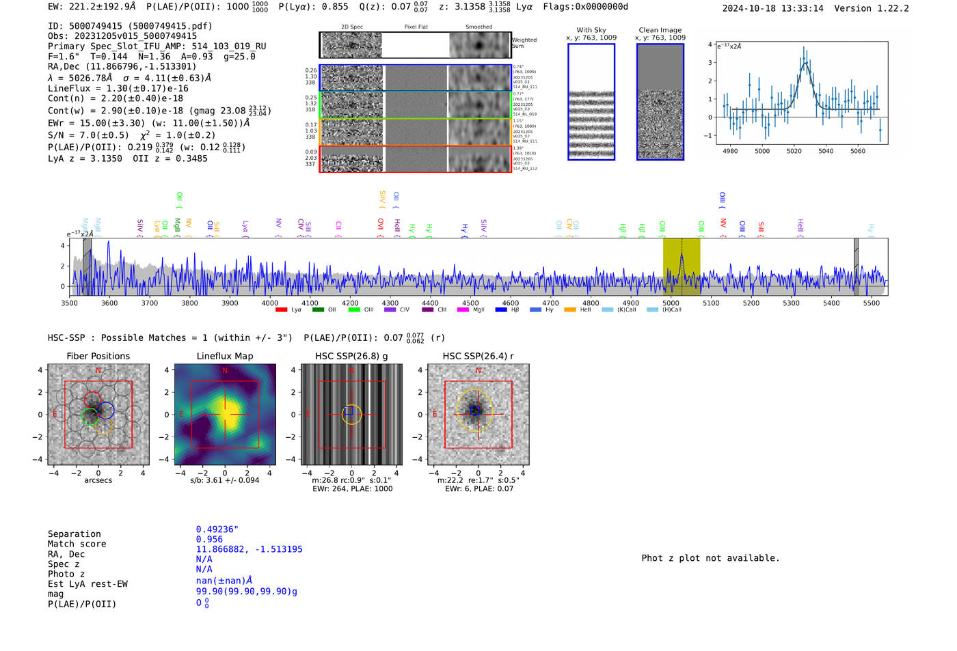The height and width of the screenshot is (651, 957).
Task: Click the match score value 0.956
Action: coord(209,539)
